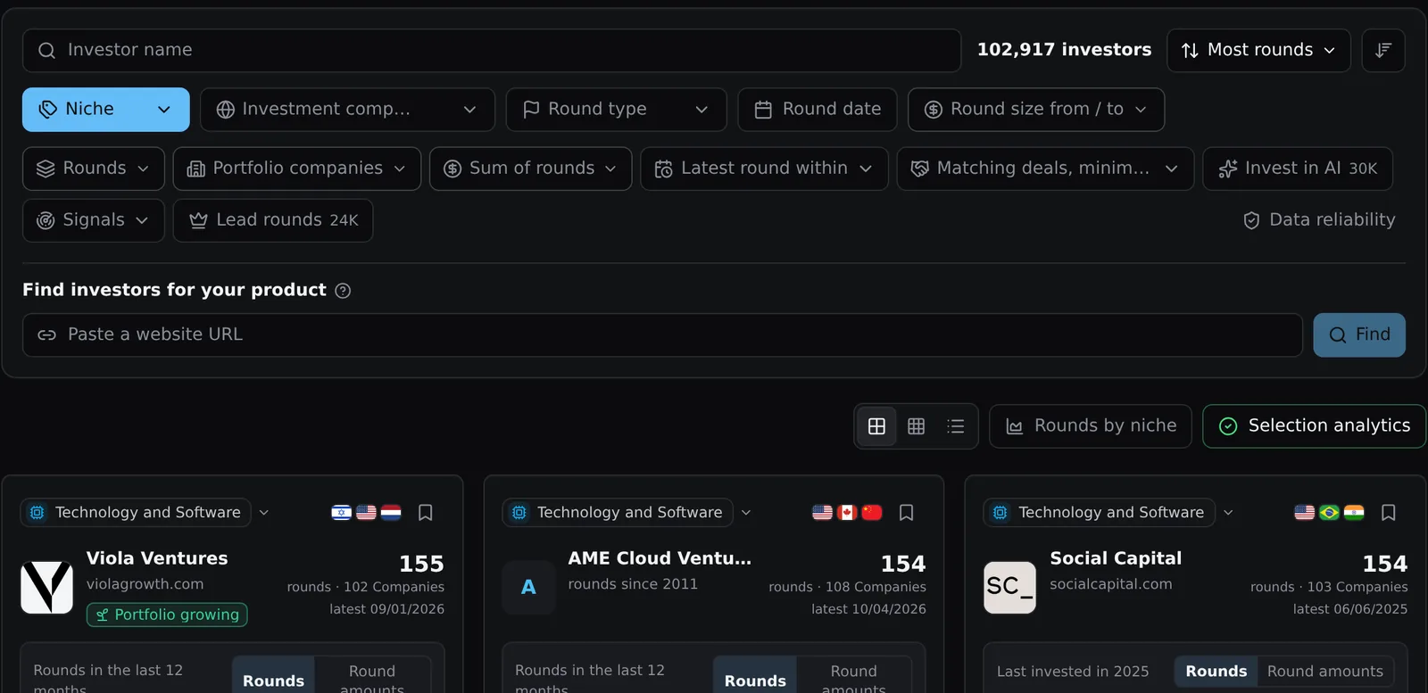Click the Paste a website URL field

coord(662,335)
